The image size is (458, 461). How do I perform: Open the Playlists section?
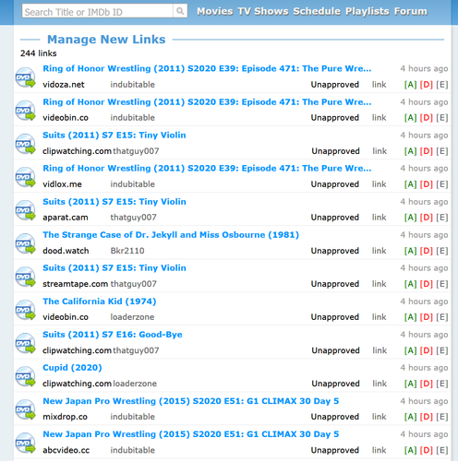(368, 11)
